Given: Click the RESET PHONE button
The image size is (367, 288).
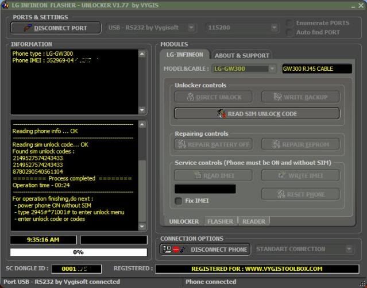Looking at the screenshot, I should point(300,194).
